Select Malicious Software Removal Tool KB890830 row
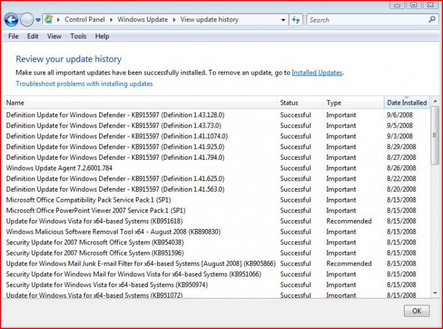The image size is (443, 329). point(217,231)
